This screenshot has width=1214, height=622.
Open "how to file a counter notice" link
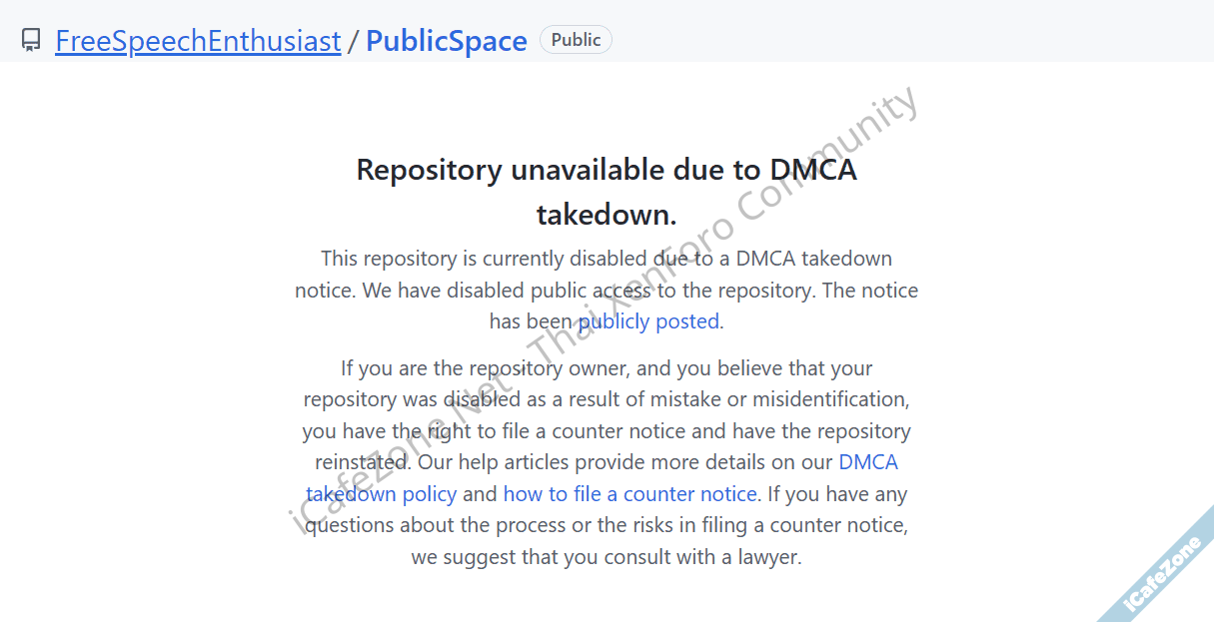[x=629, y=494]
